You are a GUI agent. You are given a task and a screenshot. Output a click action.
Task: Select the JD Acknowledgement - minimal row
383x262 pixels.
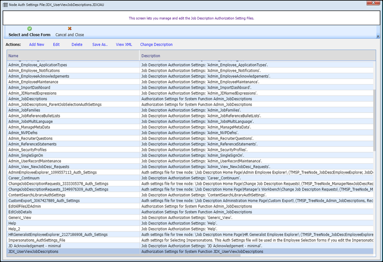tap(190, 246)
